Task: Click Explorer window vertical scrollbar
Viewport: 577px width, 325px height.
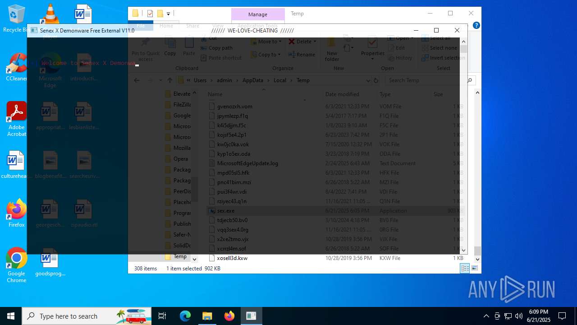Action: [477, 250]
